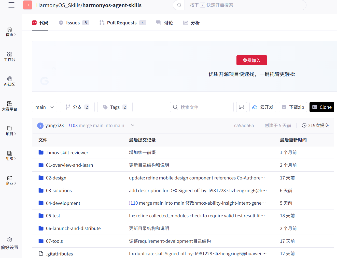
Task: Open the 02-design folder
Action: [x=56, y=178]
